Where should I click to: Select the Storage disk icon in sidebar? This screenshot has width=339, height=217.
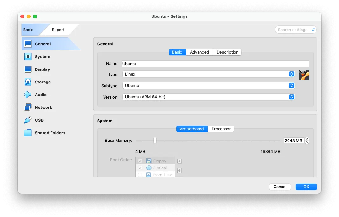(28, 82)
